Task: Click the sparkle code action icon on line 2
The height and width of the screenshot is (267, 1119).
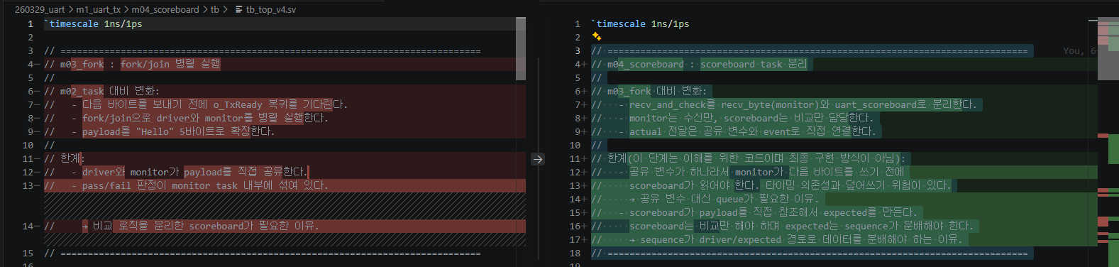Action: (597, 37)
